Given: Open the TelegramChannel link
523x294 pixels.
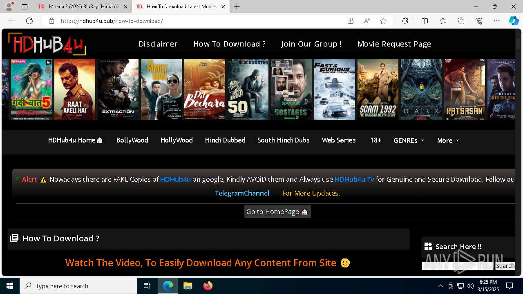Looking at the screenshot, I should tap(242, 193).
